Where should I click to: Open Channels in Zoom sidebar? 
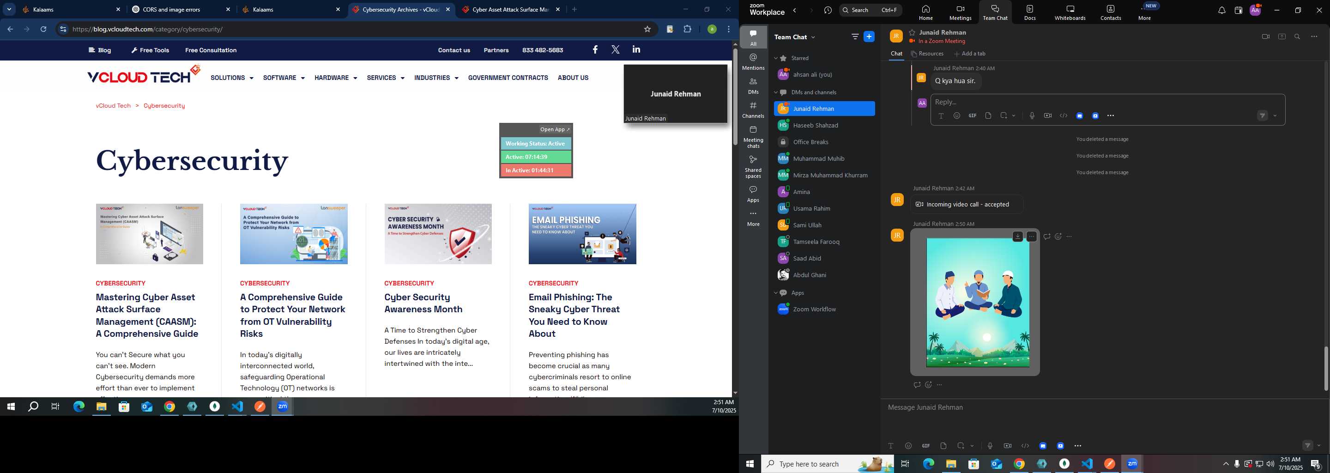[753, 109]
